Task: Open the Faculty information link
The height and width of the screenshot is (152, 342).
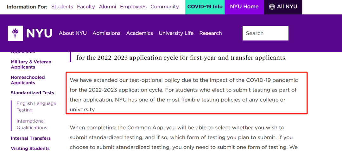Action: coord(86,7)
